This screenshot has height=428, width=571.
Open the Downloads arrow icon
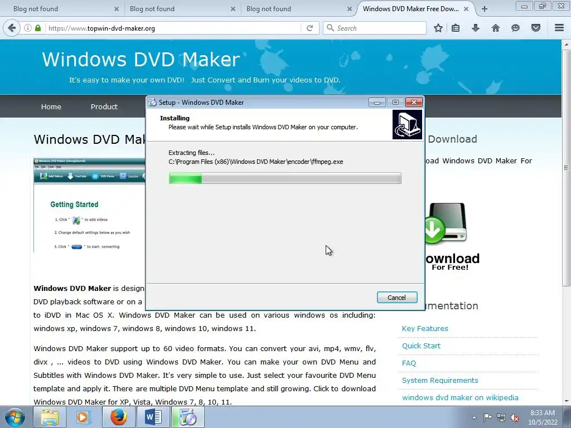click(x=476, y=28)
